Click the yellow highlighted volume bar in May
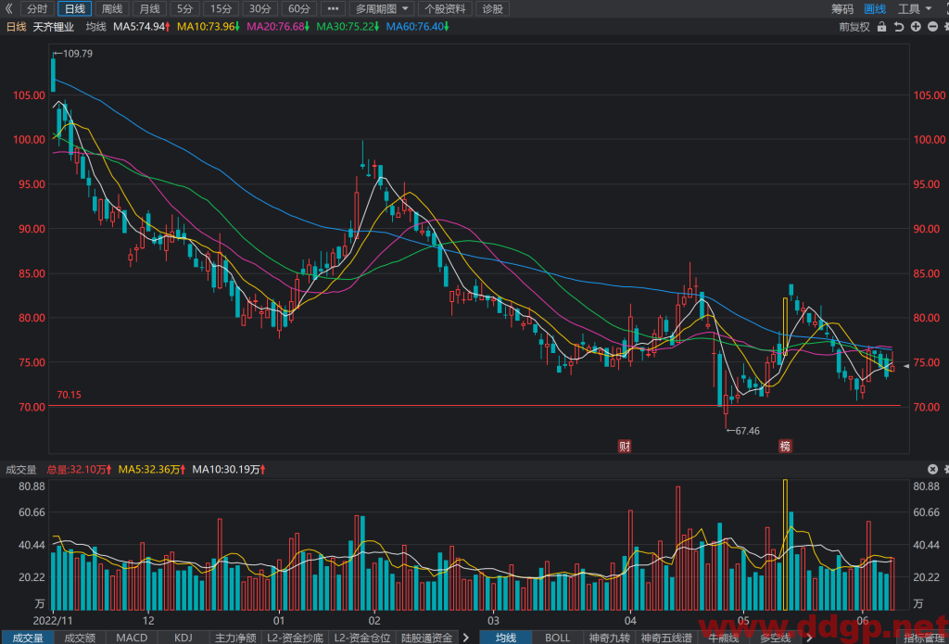 [786, 544]
